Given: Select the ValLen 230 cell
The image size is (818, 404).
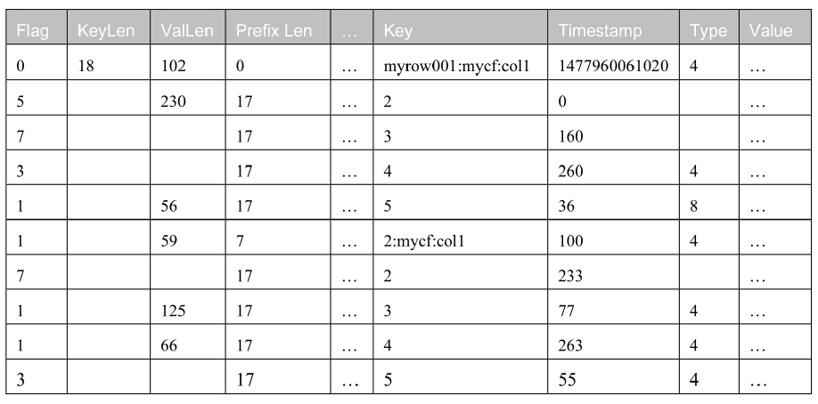Looking at the screenshot, I should [188, 98].
